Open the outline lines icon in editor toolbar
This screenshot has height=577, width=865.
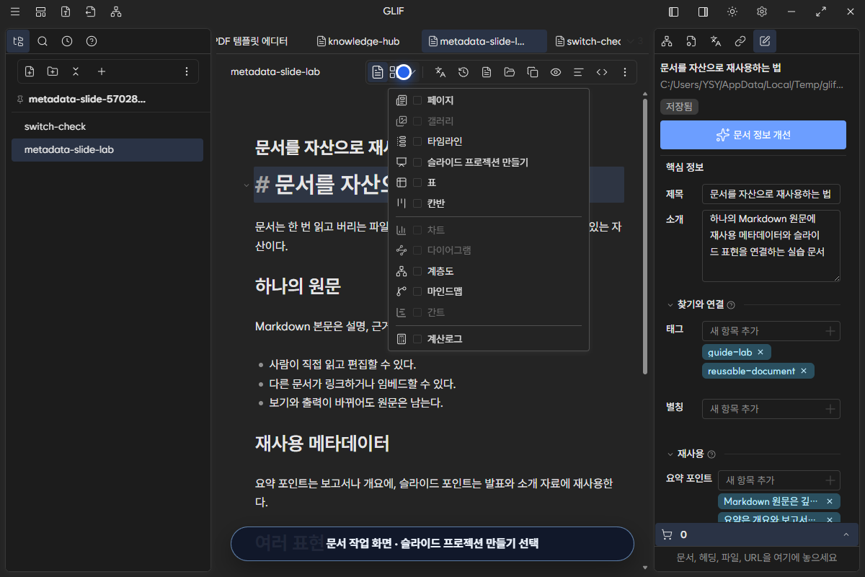tap(578, 72)
